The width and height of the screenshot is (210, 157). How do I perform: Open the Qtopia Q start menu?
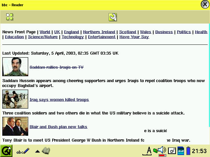coord(6,151)
